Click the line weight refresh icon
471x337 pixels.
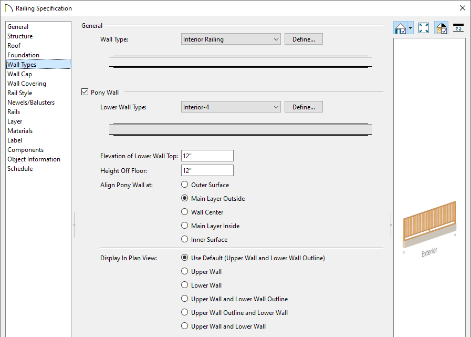(458, 28)
